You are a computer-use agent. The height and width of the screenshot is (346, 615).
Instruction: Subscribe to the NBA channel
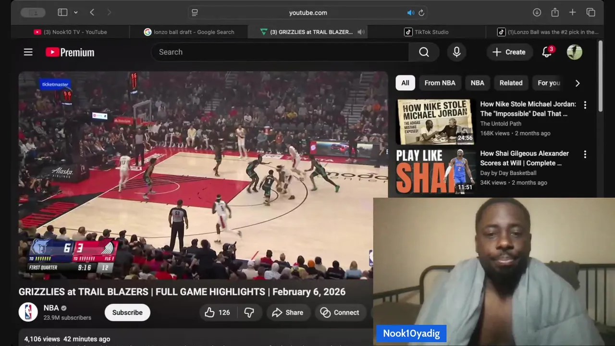[127, 312]
